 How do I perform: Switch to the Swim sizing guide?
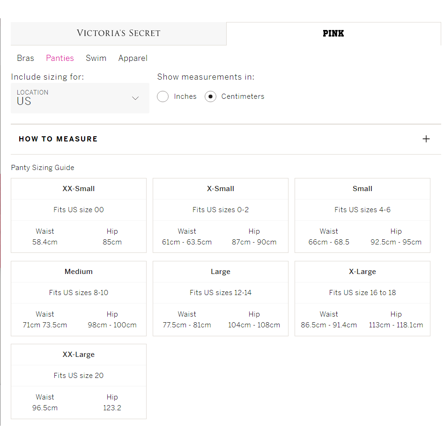tap(96, 58)
